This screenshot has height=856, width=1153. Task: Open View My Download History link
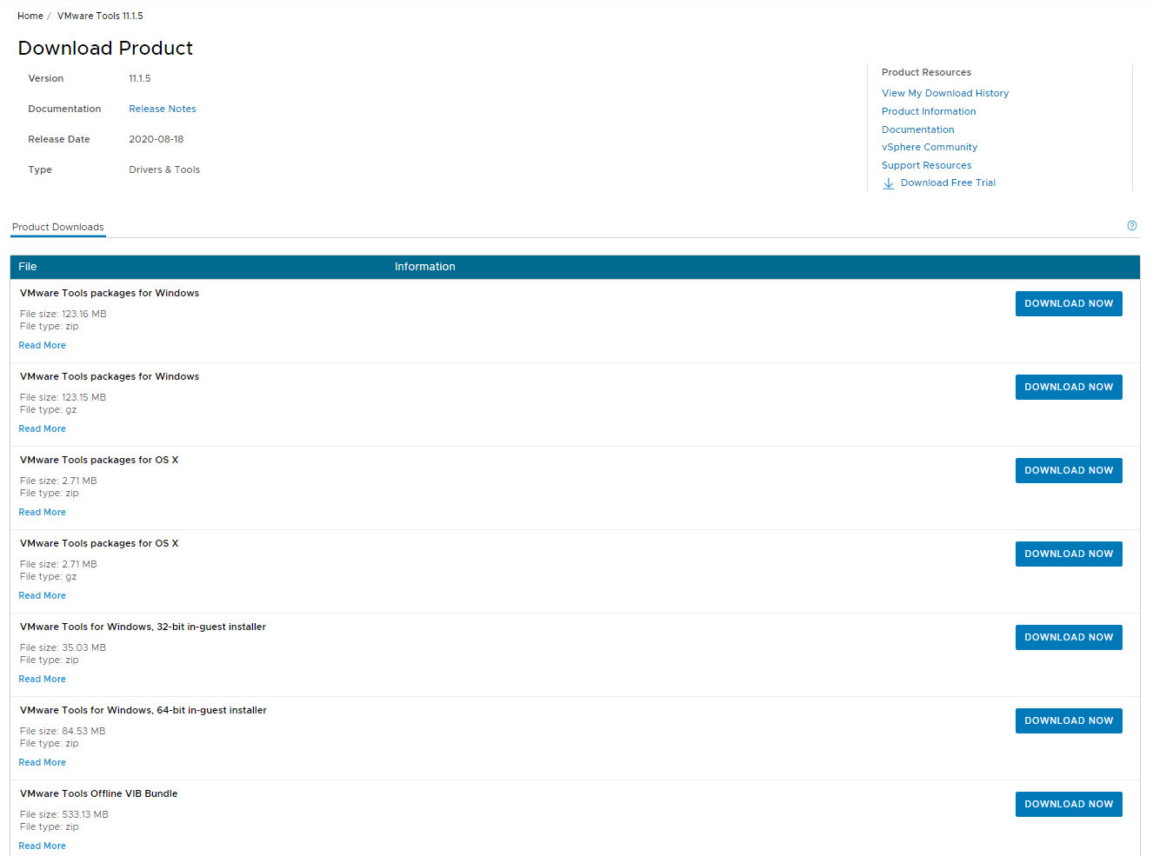point(945,93)
